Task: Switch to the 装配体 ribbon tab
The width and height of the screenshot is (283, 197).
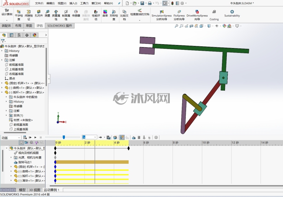Action: pyautogui.click(x=6, y=26)
